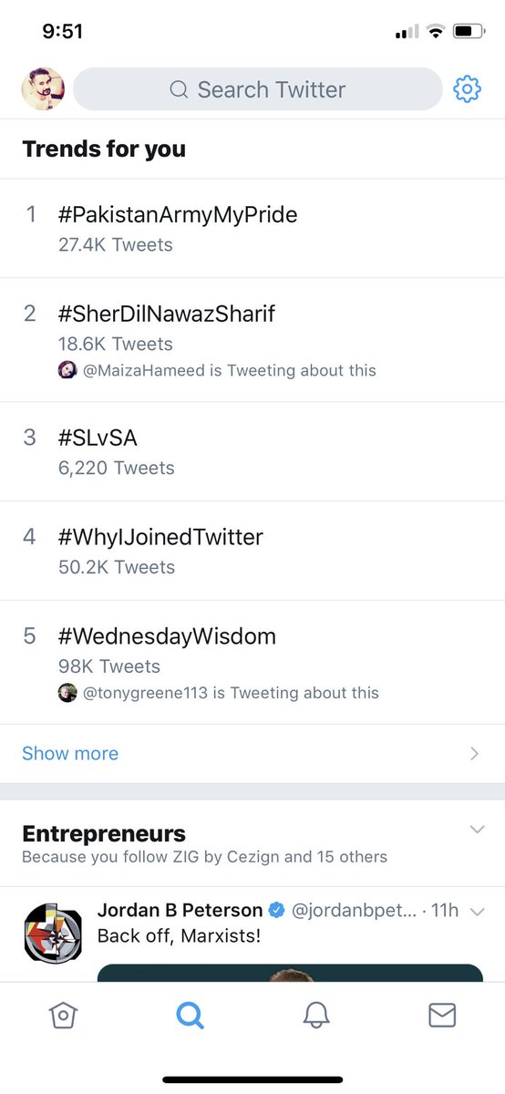The height and width of the screenshot is (1094, 505).
Task: Open the Notifications bell icon
Action: coord(315,1015)
